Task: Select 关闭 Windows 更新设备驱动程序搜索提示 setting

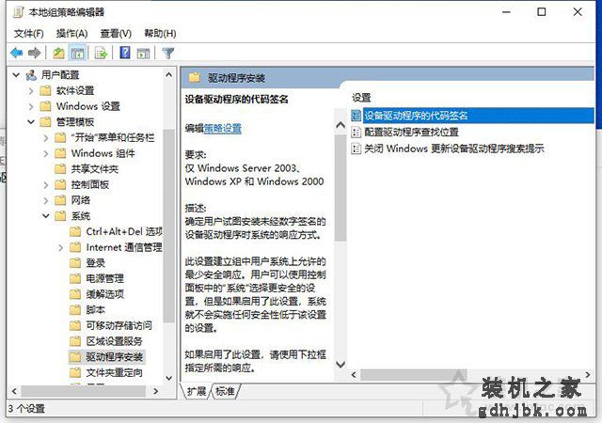Action: point(453,149)
